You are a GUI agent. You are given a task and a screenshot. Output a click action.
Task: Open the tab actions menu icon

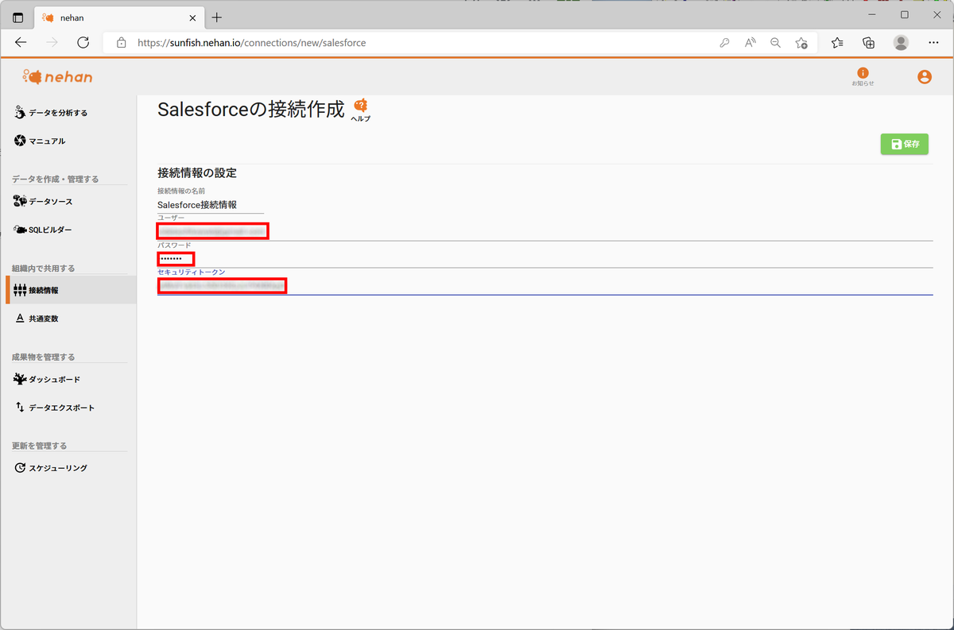click(18, 17)
